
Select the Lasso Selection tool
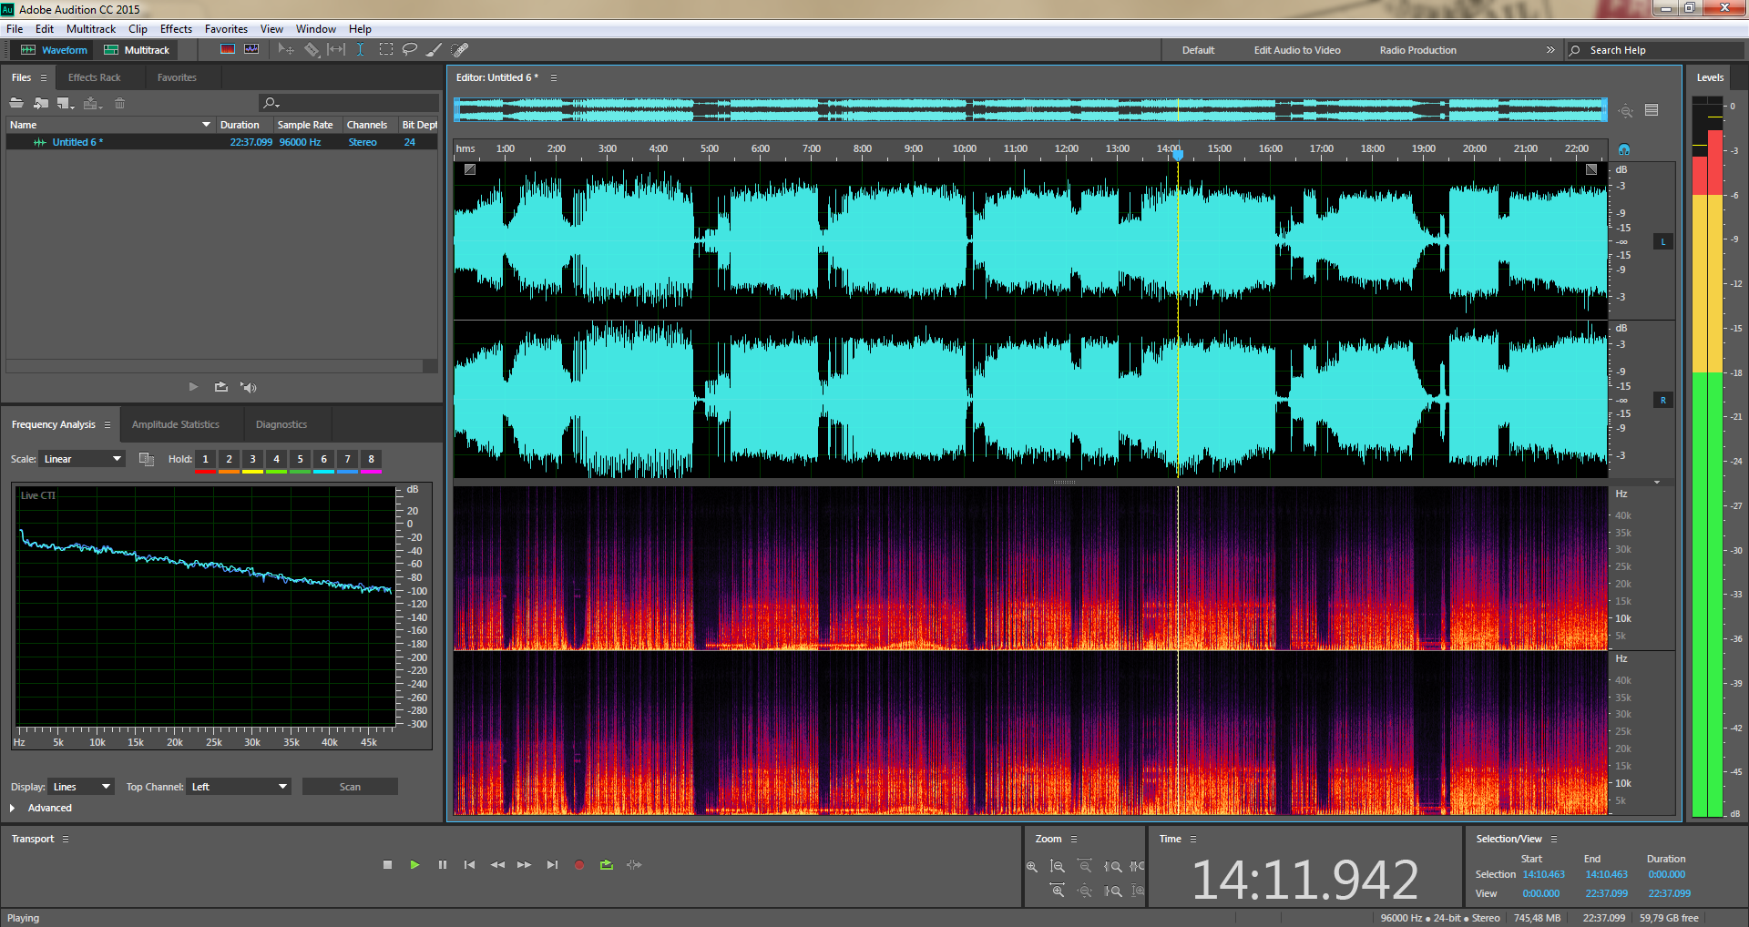pos(410,50)
